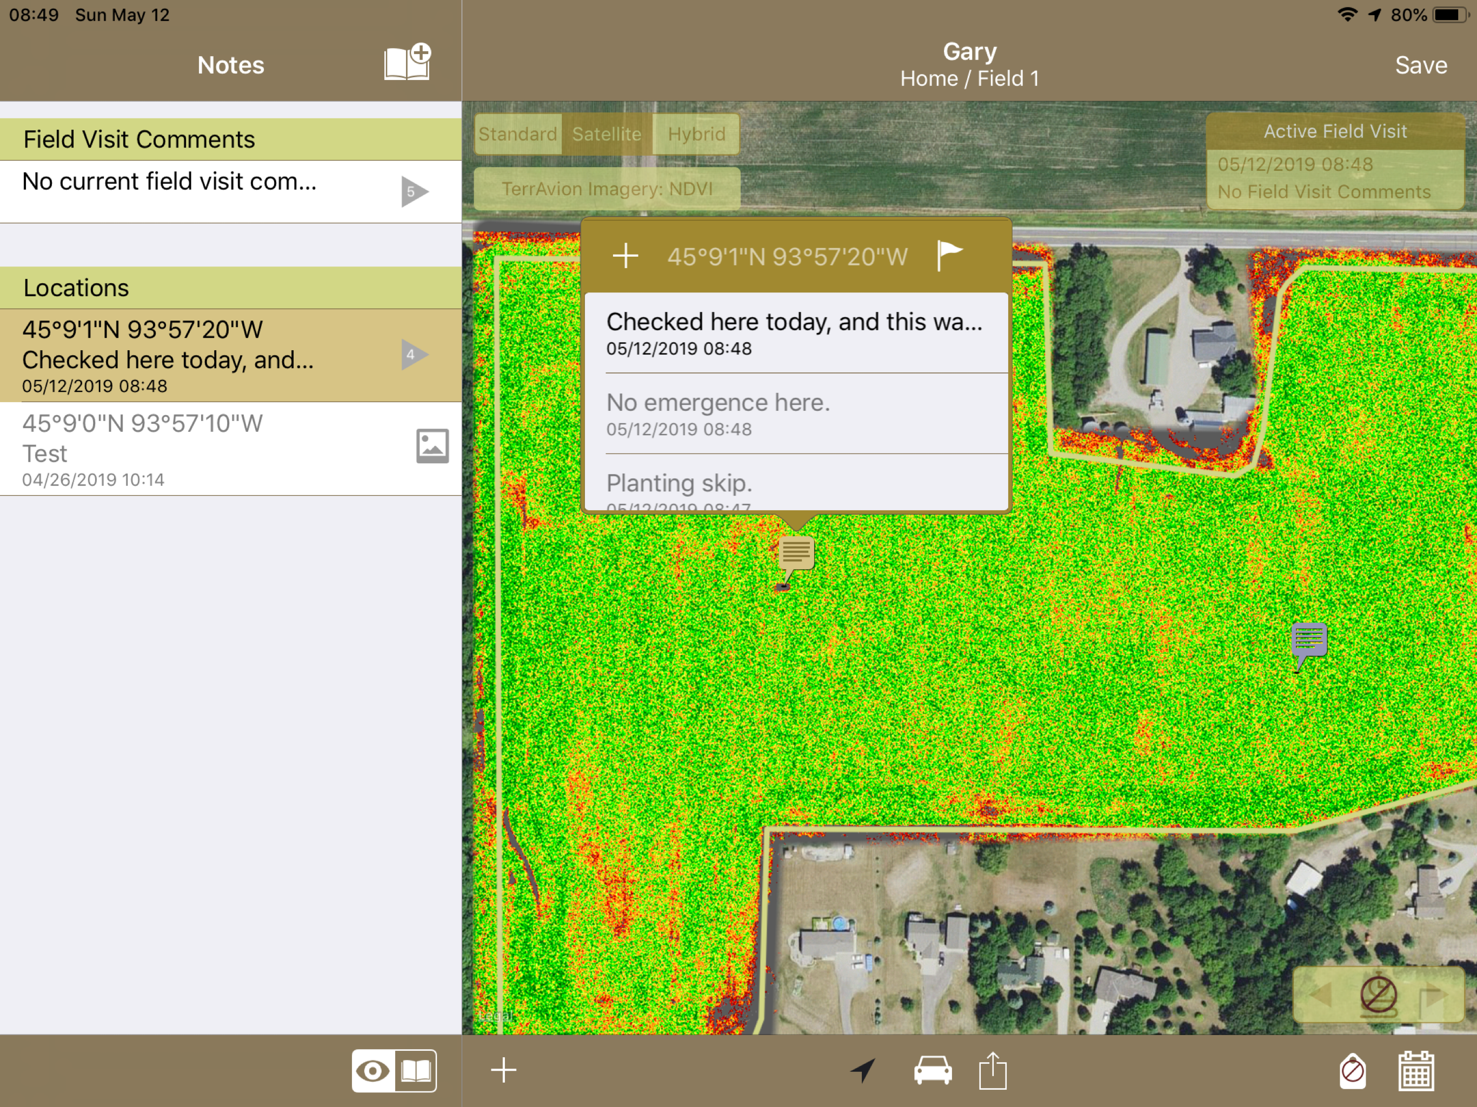Open the share icon in bottom toolbar
Screen dimensions: 1477x1107
coord(992,1070)
